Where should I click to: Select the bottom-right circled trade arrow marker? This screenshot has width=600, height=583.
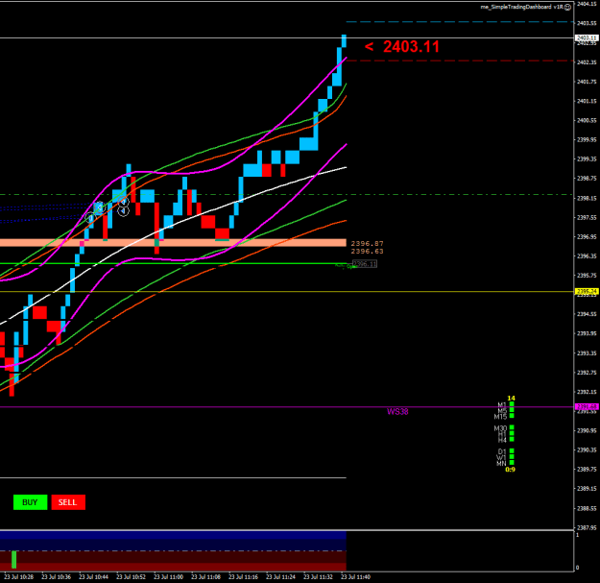coord(123,211)
